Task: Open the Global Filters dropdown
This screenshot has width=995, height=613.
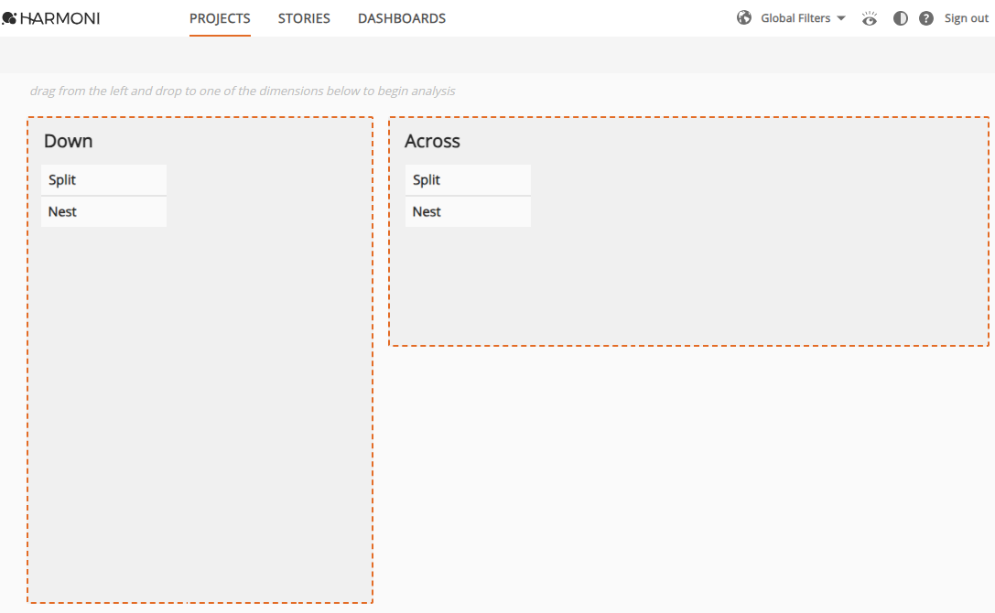Action: click(x=795, y=17)
